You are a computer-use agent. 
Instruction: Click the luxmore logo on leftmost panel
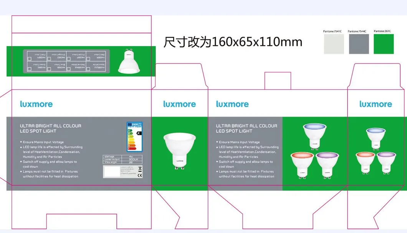(x=36, y=104)
